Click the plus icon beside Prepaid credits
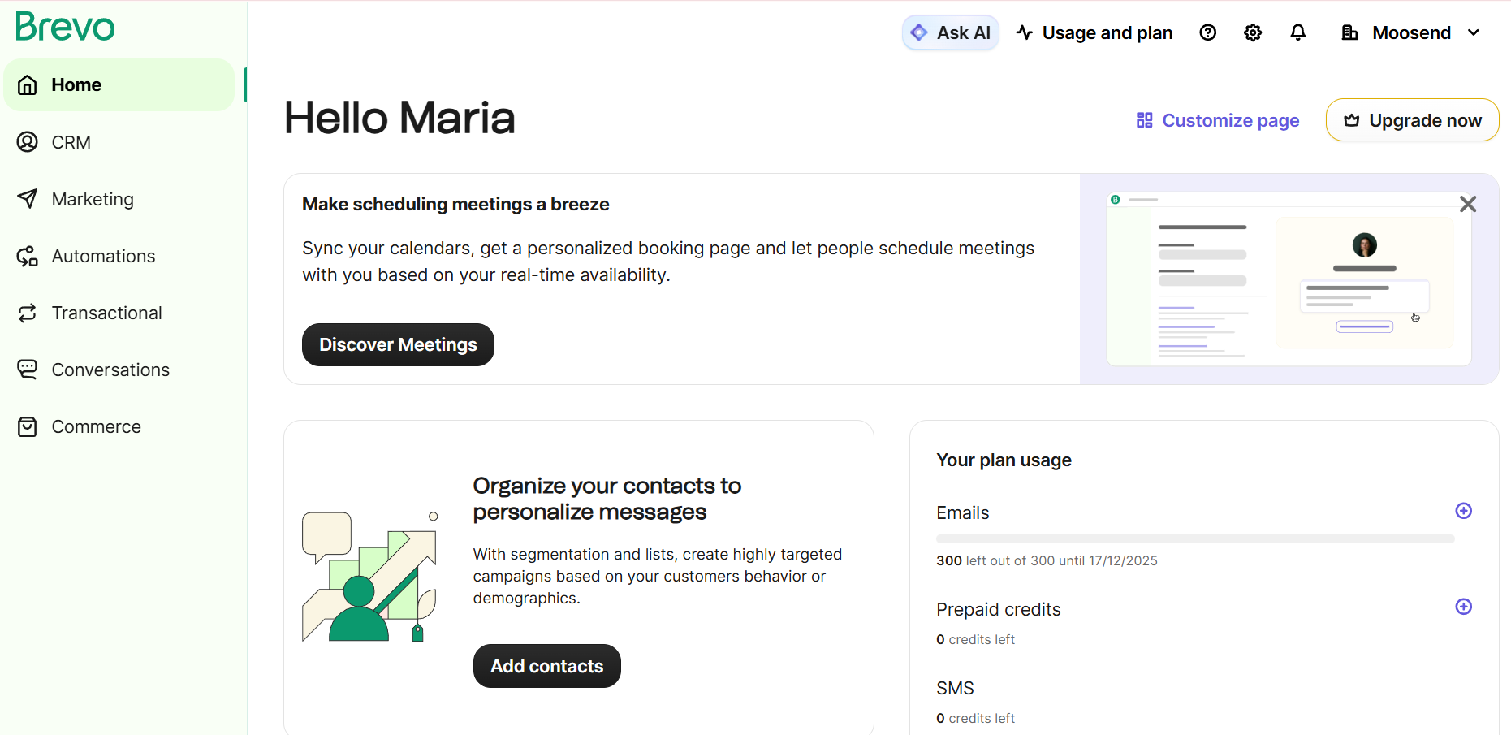The image size is (1511, 735). [1463, 607]
